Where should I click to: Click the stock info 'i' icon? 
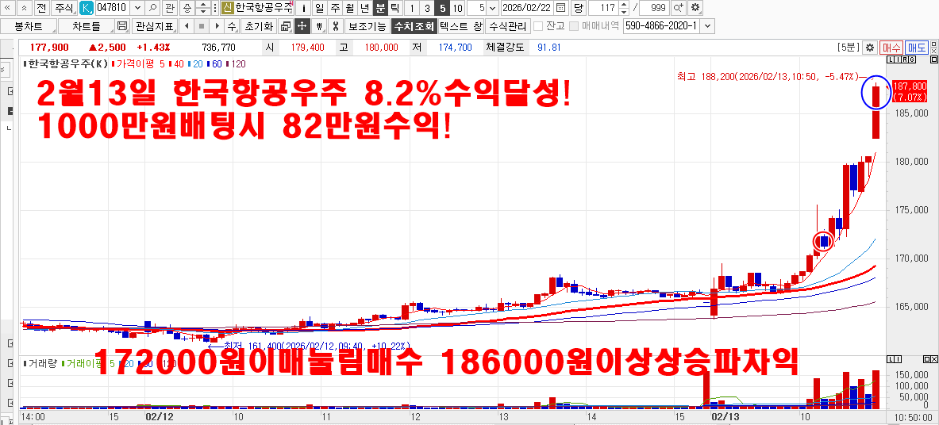coord(302,8)
